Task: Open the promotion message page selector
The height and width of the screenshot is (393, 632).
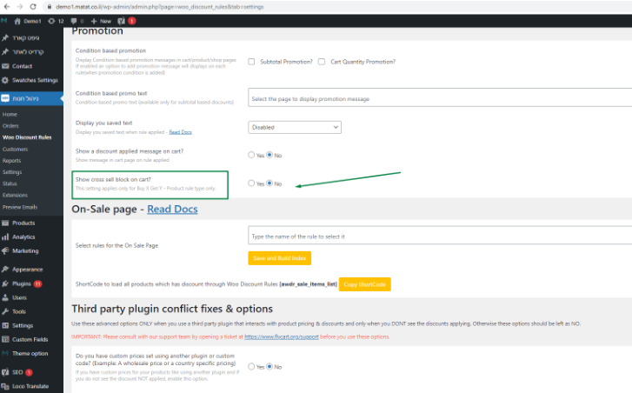Action: [439, 98]
